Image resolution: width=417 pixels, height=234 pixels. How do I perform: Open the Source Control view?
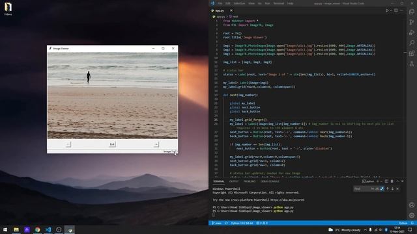coord(412,22)
